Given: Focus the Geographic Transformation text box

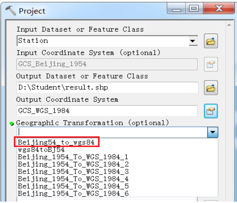Looking at the screenshot, I should pos(112,132).
